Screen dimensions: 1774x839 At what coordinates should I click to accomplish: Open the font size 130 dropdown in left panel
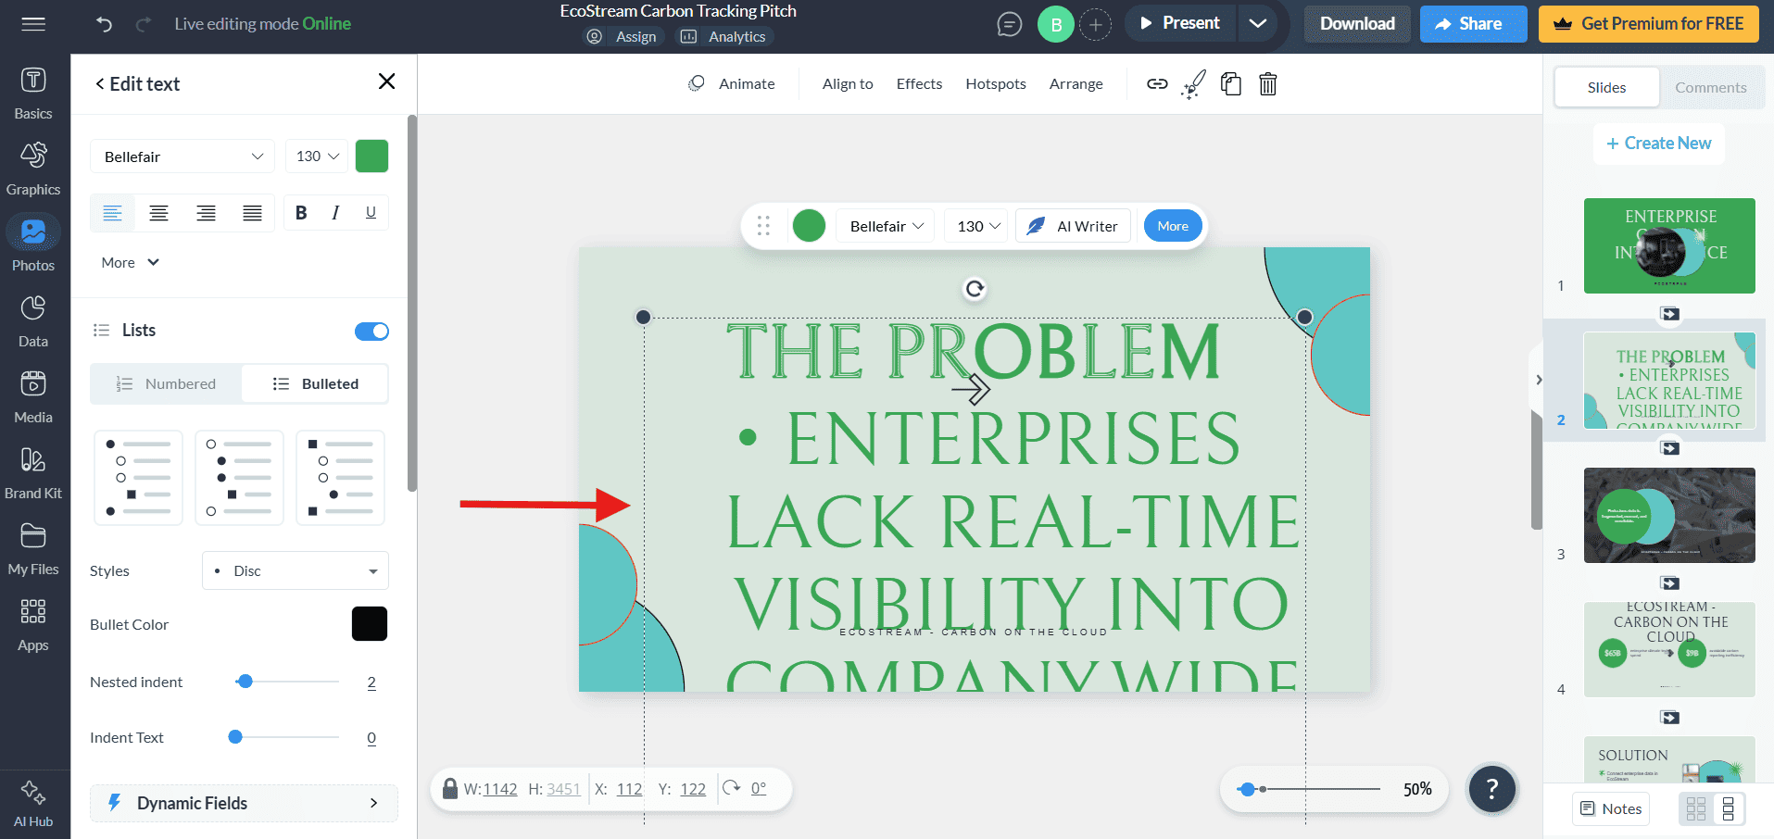point(317,157)
